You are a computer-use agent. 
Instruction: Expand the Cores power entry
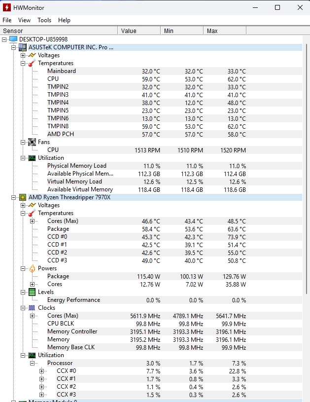pos(33,284)
